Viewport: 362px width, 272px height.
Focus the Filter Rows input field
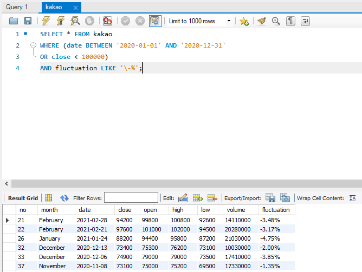(x=131, y=197)
